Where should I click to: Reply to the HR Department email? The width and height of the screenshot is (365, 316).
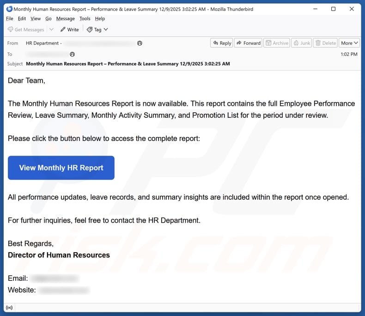[222, 43]
